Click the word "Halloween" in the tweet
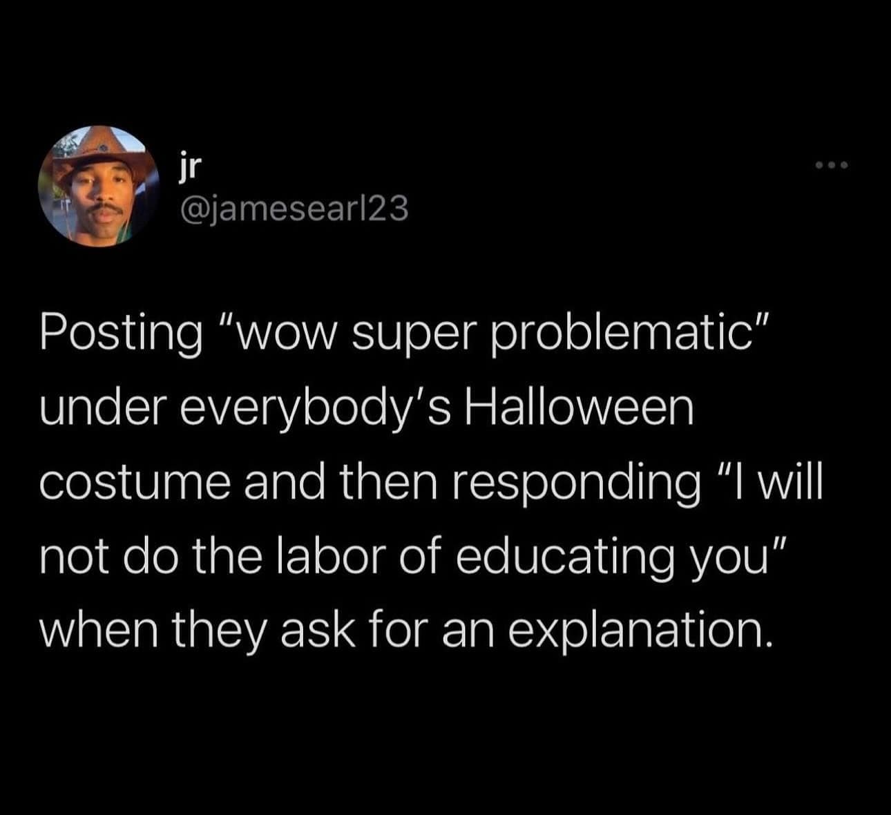This screenshot has height=815, width=891. (x=580, y=409)
